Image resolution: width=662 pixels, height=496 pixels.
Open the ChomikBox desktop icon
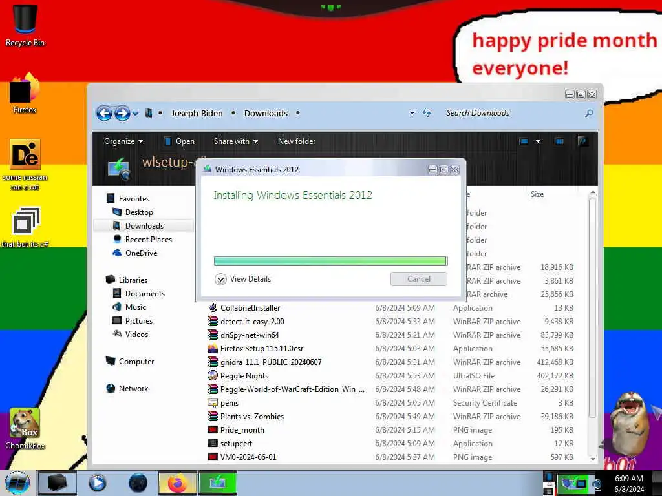point(25,429)
